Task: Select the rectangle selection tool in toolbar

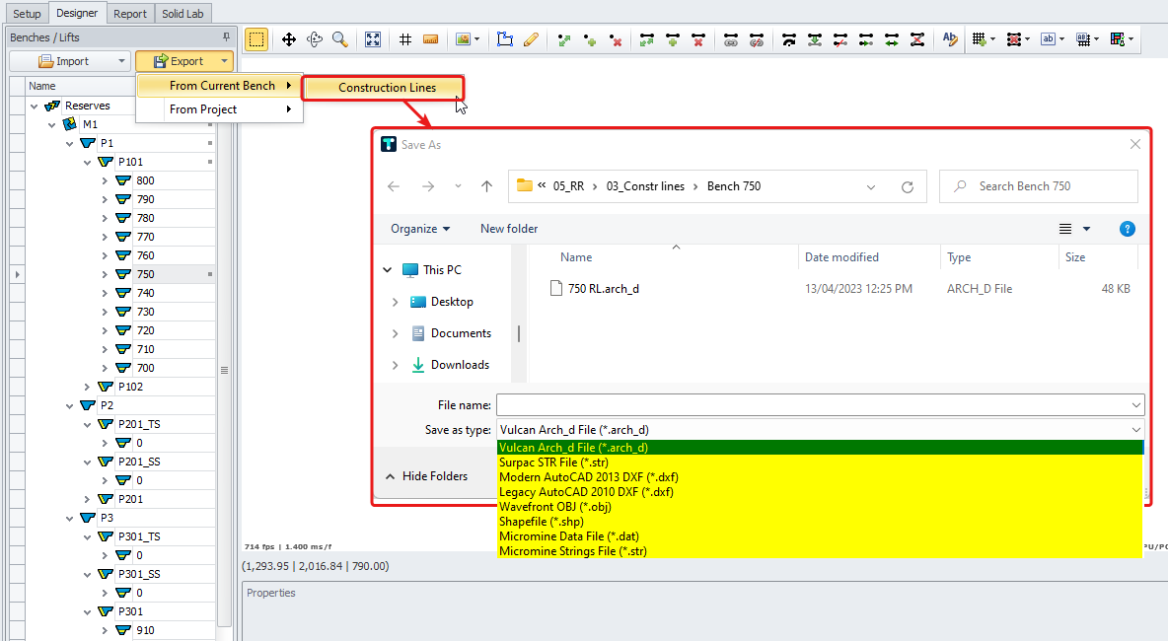Action: coord(256,39)
